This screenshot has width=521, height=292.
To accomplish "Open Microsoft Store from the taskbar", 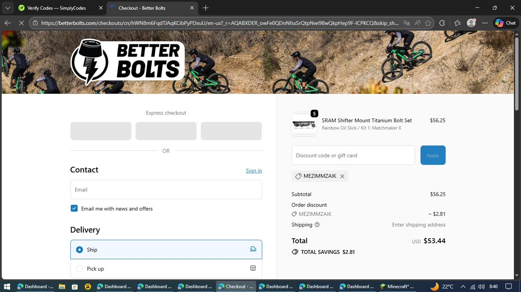I will (75, 286).
